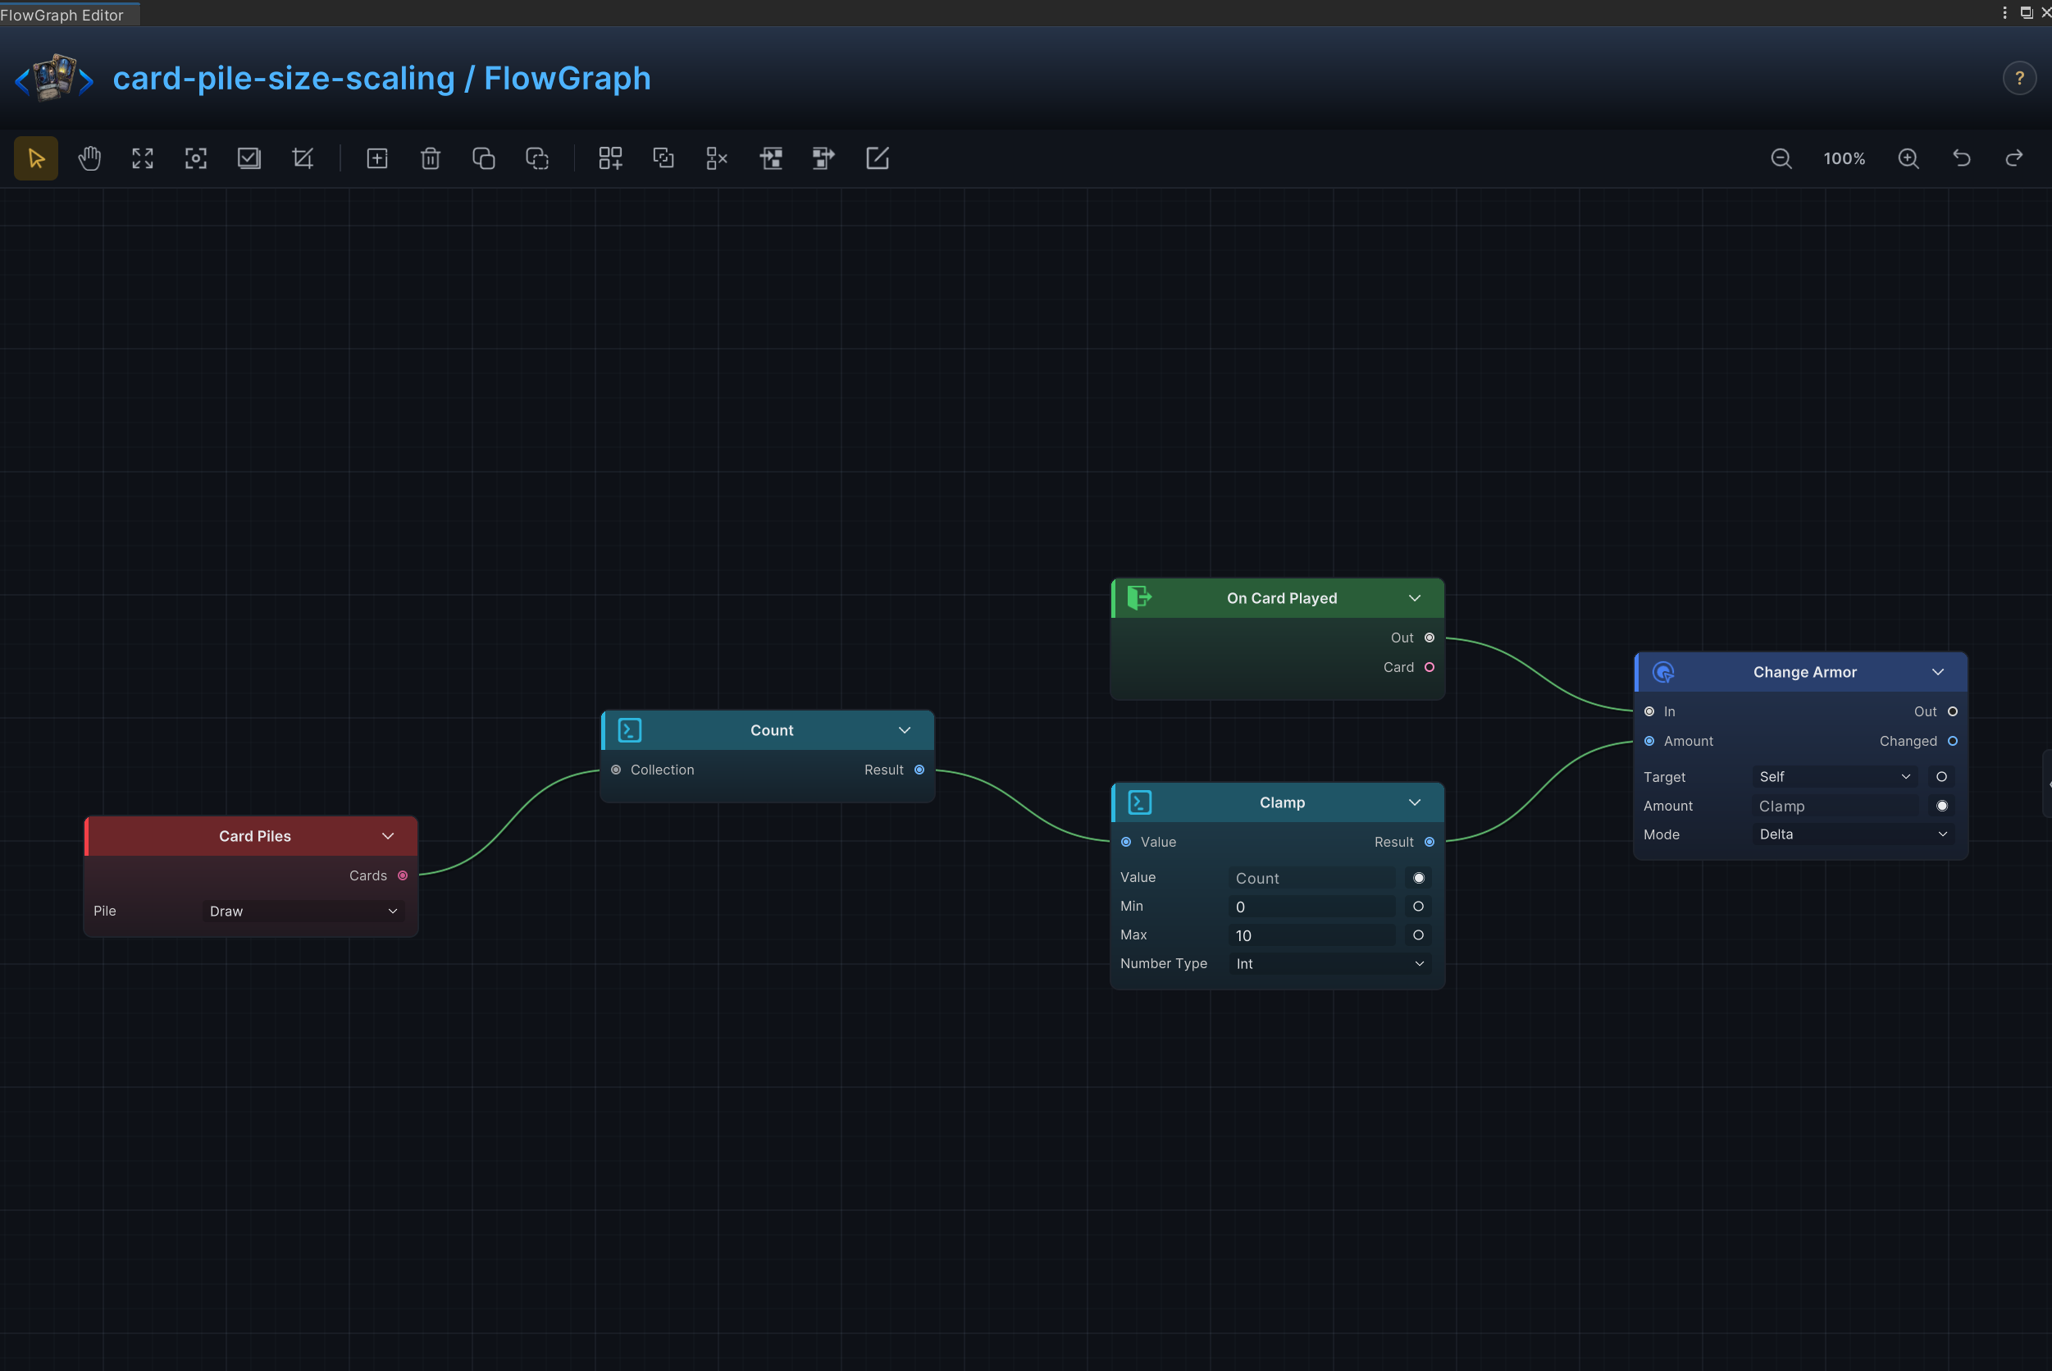Zoom out with the magnifier minus icon
2052x1371 pixels.
[1781, 158]
